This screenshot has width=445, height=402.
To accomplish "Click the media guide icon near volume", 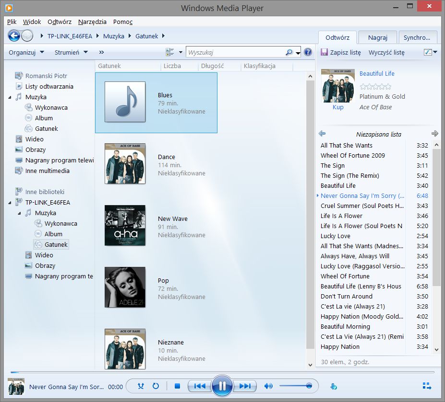I will [x=334, y=386].
